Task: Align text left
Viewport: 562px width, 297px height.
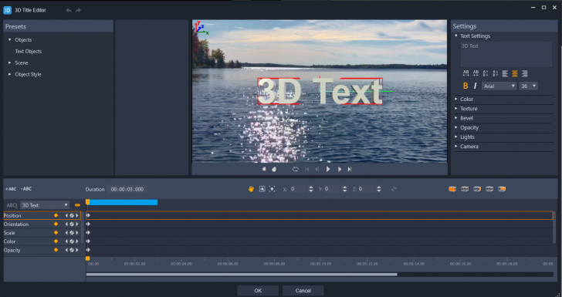Action: 505,73
